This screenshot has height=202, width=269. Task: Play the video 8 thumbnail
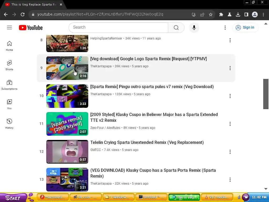[67, 43]
